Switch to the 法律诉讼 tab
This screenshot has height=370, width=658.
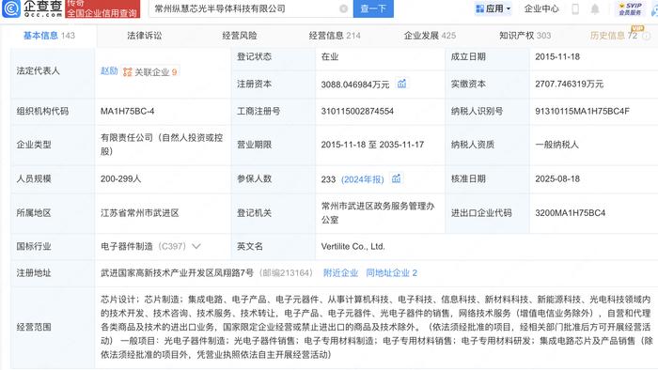pyautogui.click(x=145, y=36)
